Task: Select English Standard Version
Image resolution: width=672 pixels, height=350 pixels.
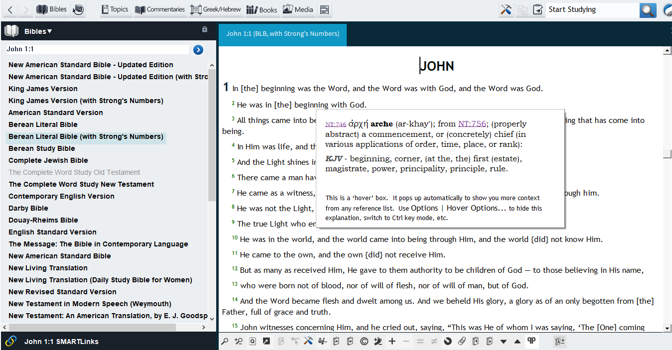Action: point(52,232)
